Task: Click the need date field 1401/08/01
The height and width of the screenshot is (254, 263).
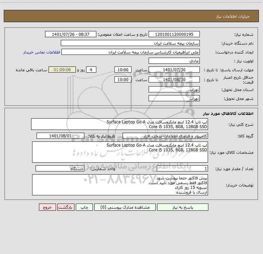Action: point(60,136)
